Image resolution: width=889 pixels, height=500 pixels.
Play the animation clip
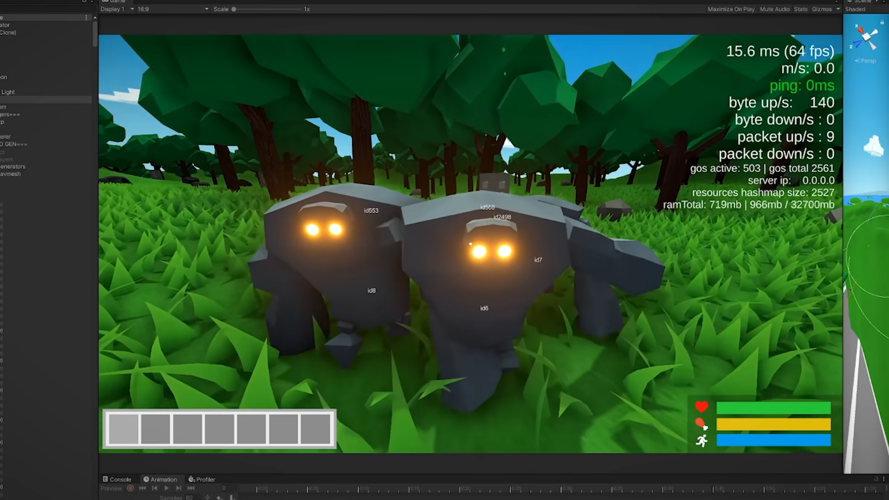click(167, 489)
